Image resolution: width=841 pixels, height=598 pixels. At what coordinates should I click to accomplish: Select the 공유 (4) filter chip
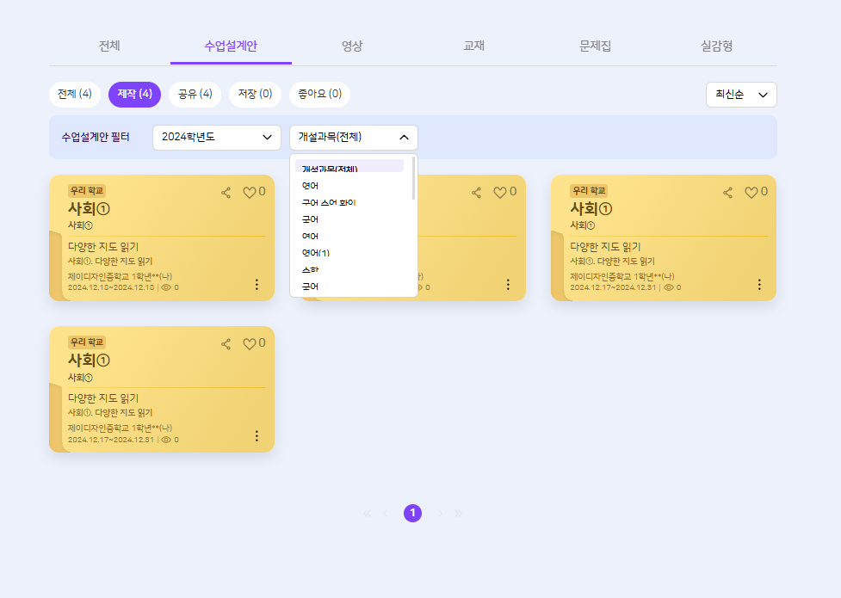pos(195,94)
